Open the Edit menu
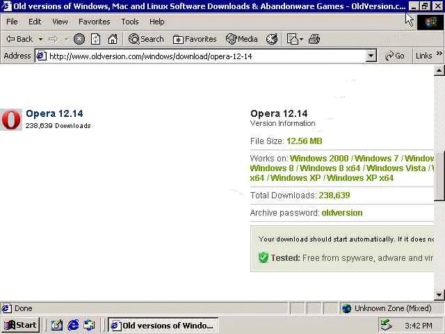This screenshot has width=445, height=334. coord(35,22)
